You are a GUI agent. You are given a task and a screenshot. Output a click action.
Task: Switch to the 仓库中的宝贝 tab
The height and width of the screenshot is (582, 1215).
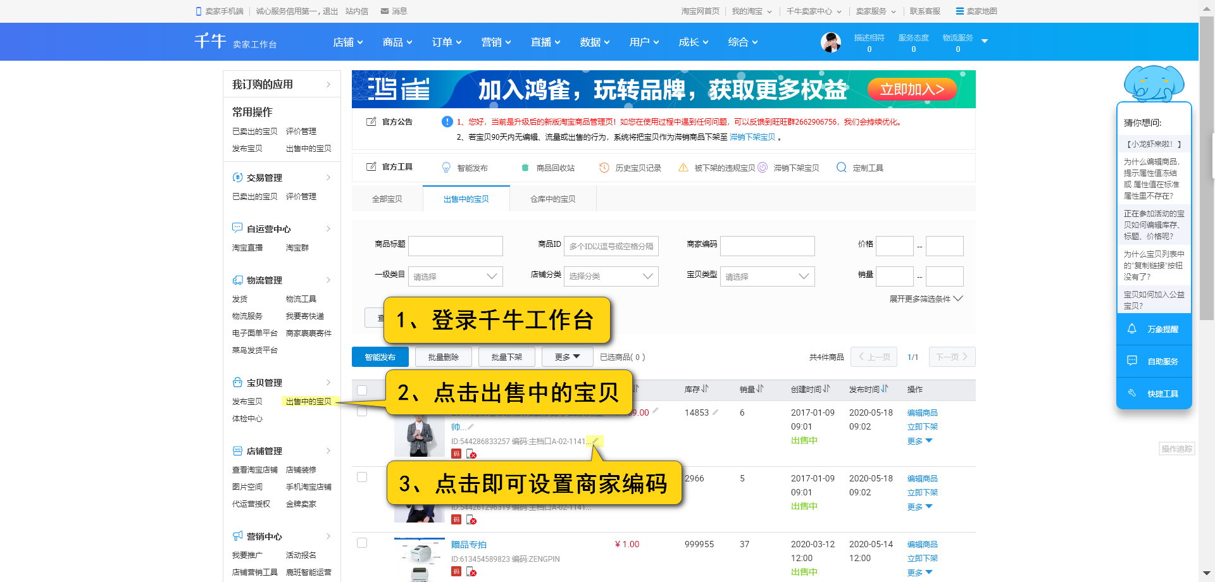[x=553, y=199]
